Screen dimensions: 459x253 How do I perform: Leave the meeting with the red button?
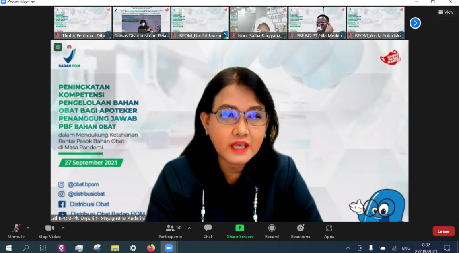click(443, 231)
